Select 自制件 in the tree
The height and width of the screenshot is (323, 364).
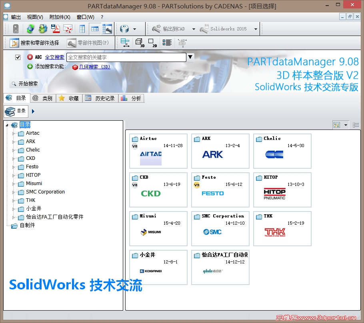point(27,225)
